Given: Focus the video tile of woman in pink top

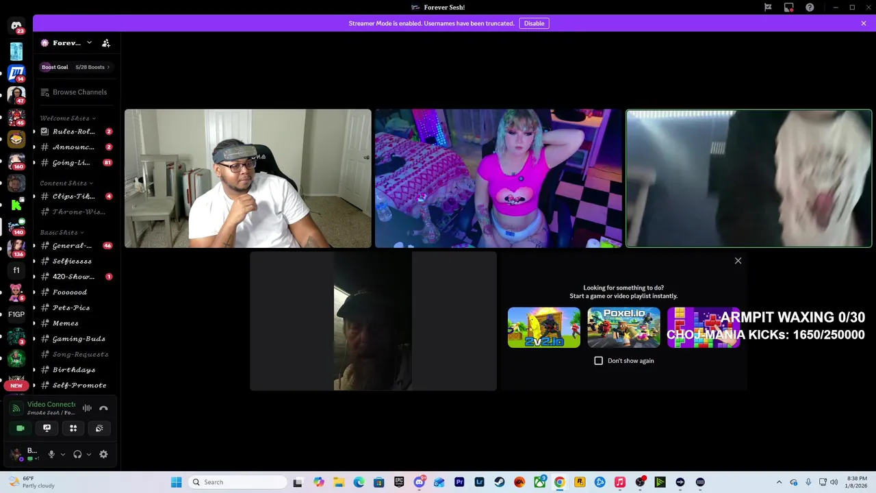Looking at the screenshot, I should [498, 178].
